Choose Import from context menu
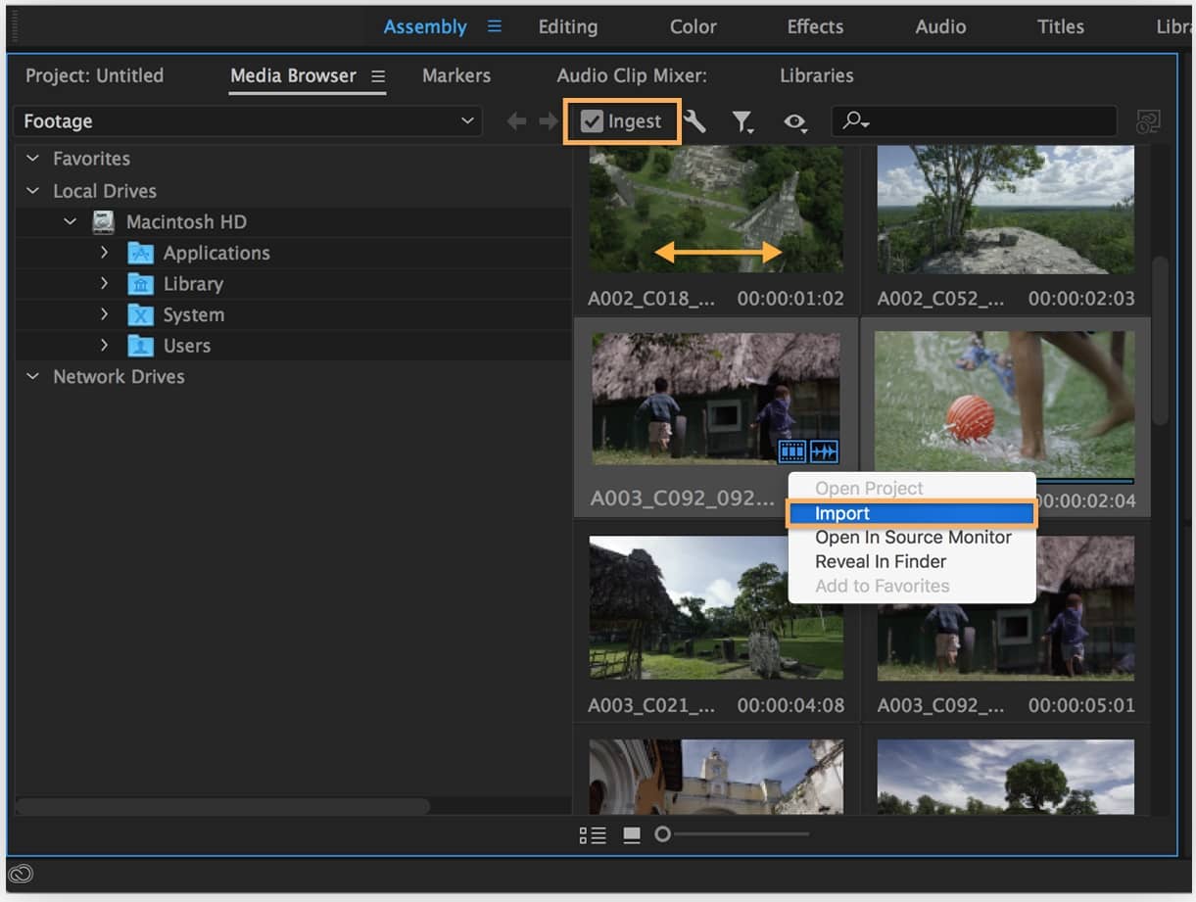The height and width of the screenshot is (902, 1196). (x=911, y=513)
